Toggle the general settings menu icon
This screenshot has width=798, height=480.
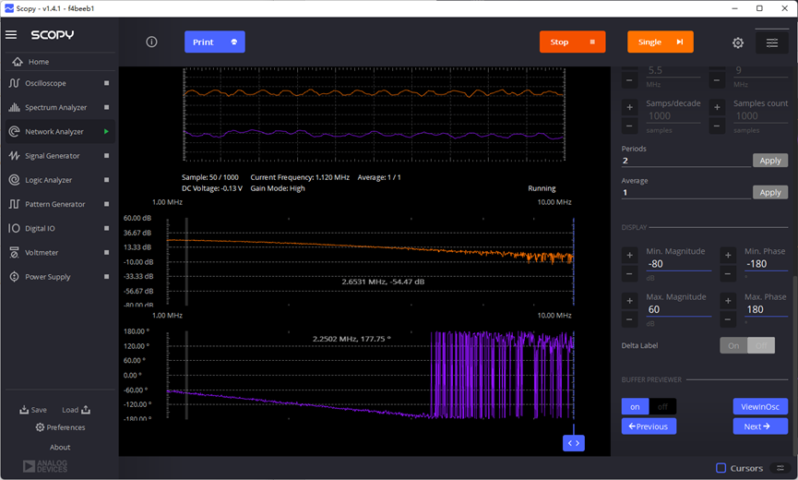pyautogui.click(x=772, y=42)
